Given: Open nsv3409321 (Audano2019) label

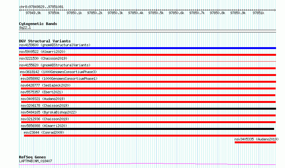Looking at the screenshot, I should pos(43,99).
